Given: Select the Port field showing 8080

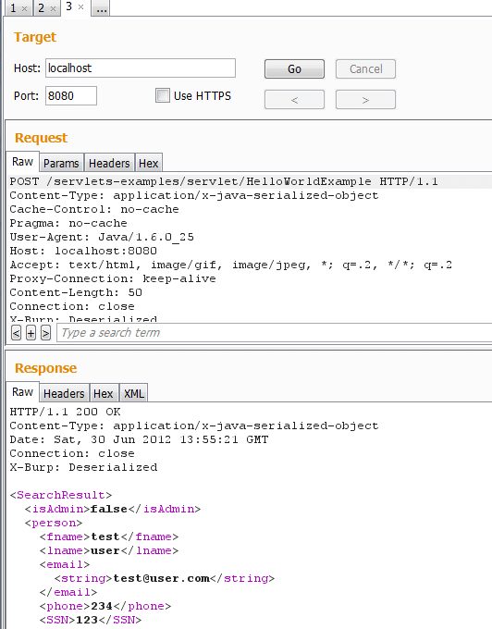Looking at the screenshot, I should coord(71,96).
